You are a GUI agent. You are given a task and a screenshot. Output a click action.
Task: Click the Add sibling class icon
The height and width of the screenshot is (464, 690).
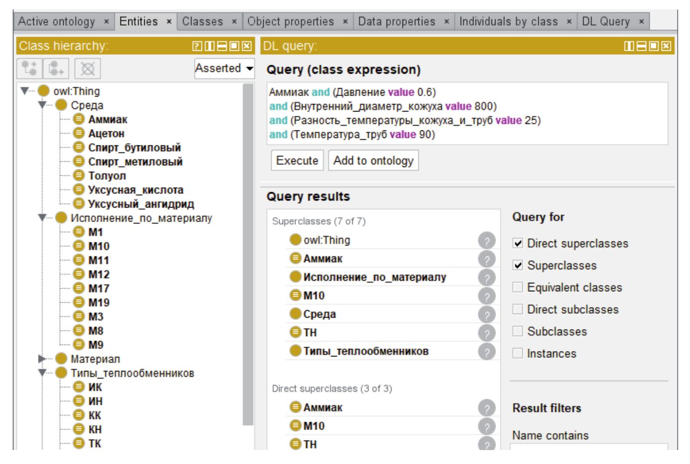(x=56, y=68)
